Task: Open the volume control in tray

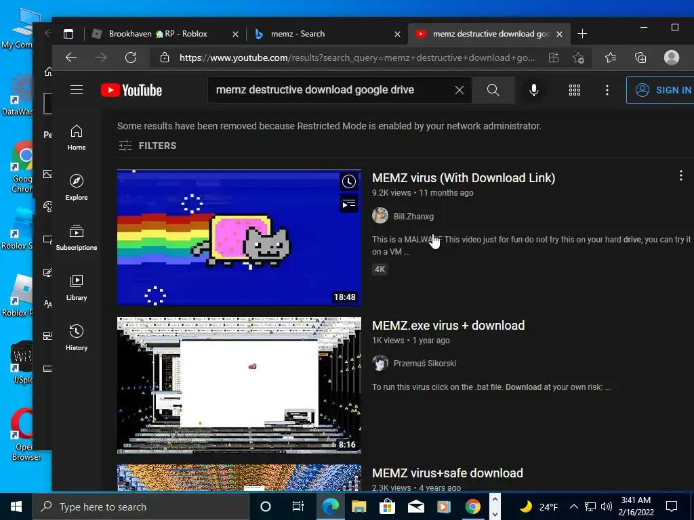Action: pyautogui.click(x=607, y=506)
